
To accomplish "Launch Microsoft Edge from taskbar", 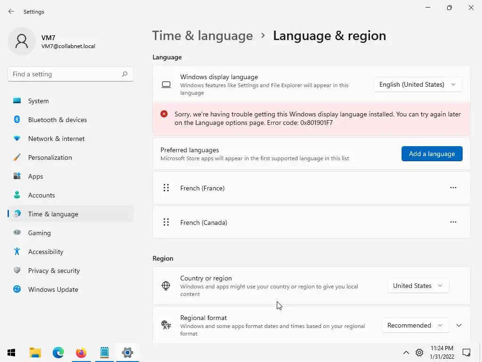I will coord(58,353).
